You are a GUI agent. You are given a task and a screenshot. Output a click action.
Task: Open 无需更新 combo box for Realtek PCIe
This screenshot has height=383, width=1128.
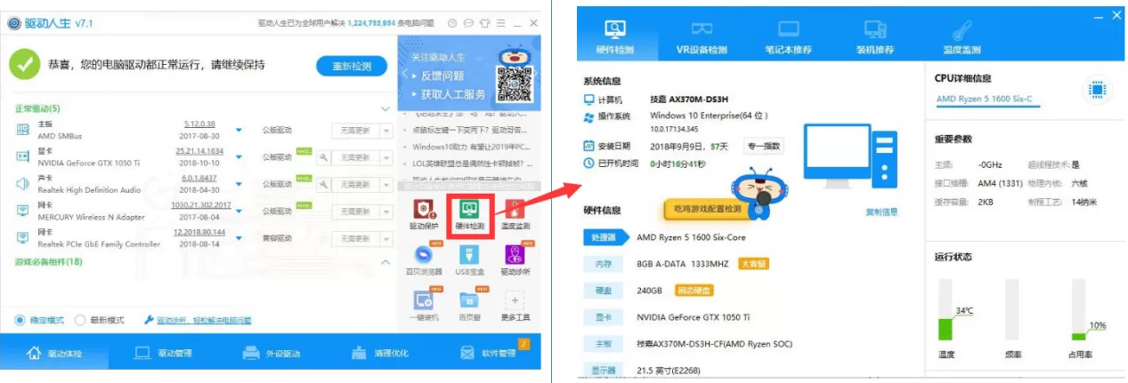pos(361,237)
